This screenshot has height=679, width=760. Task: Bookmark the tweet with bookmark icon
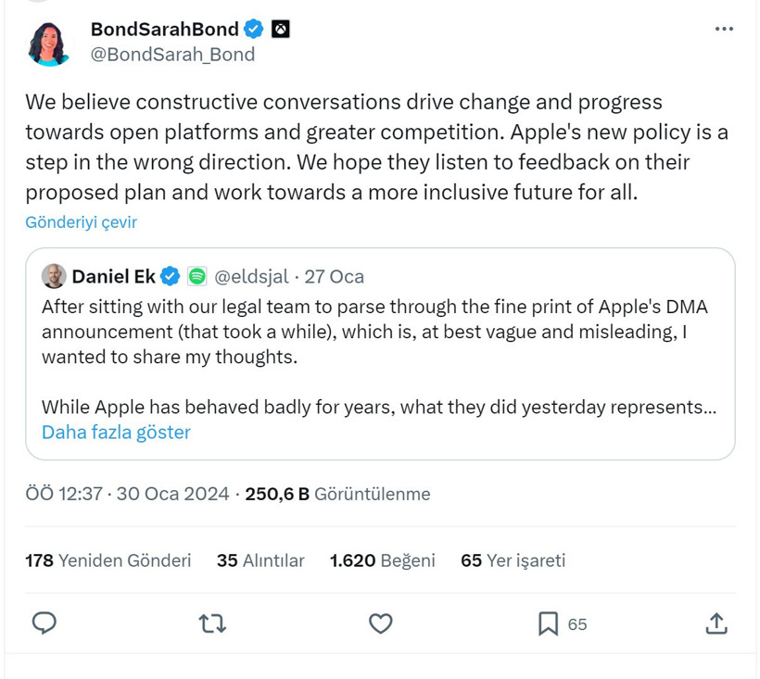tap(549, 623)
